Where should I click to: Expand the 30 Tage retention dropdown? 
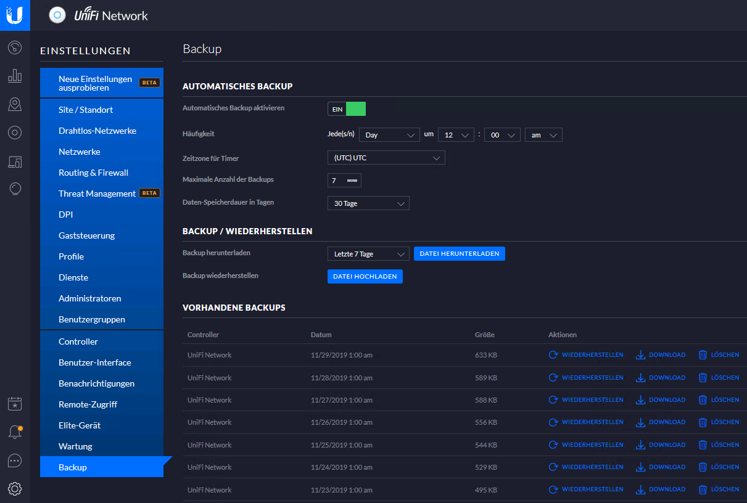[x=368, y=203]
